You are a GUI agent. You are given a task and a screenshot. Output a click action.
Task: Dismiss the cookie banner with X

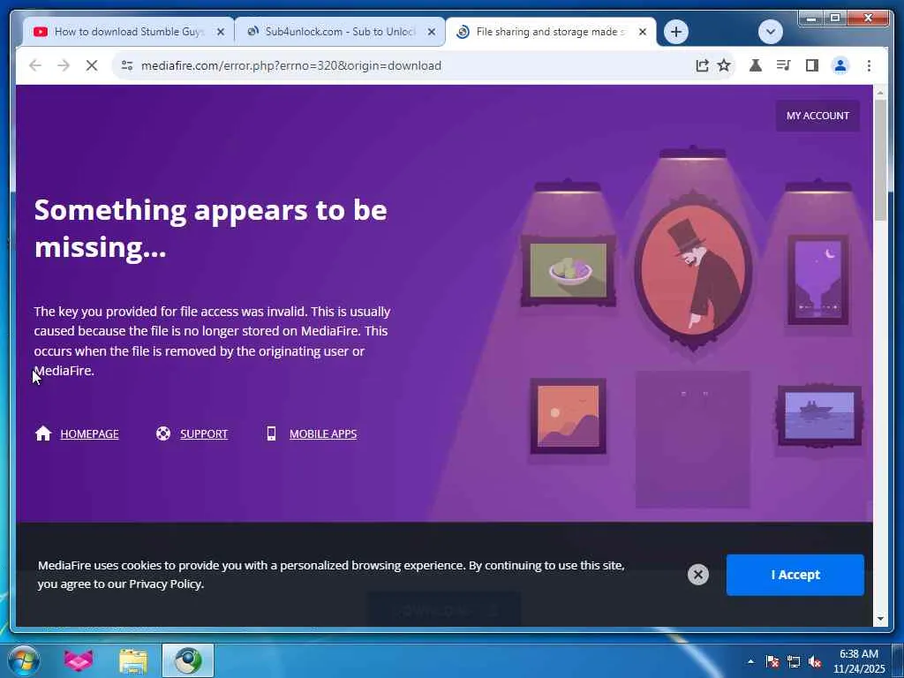698,574
